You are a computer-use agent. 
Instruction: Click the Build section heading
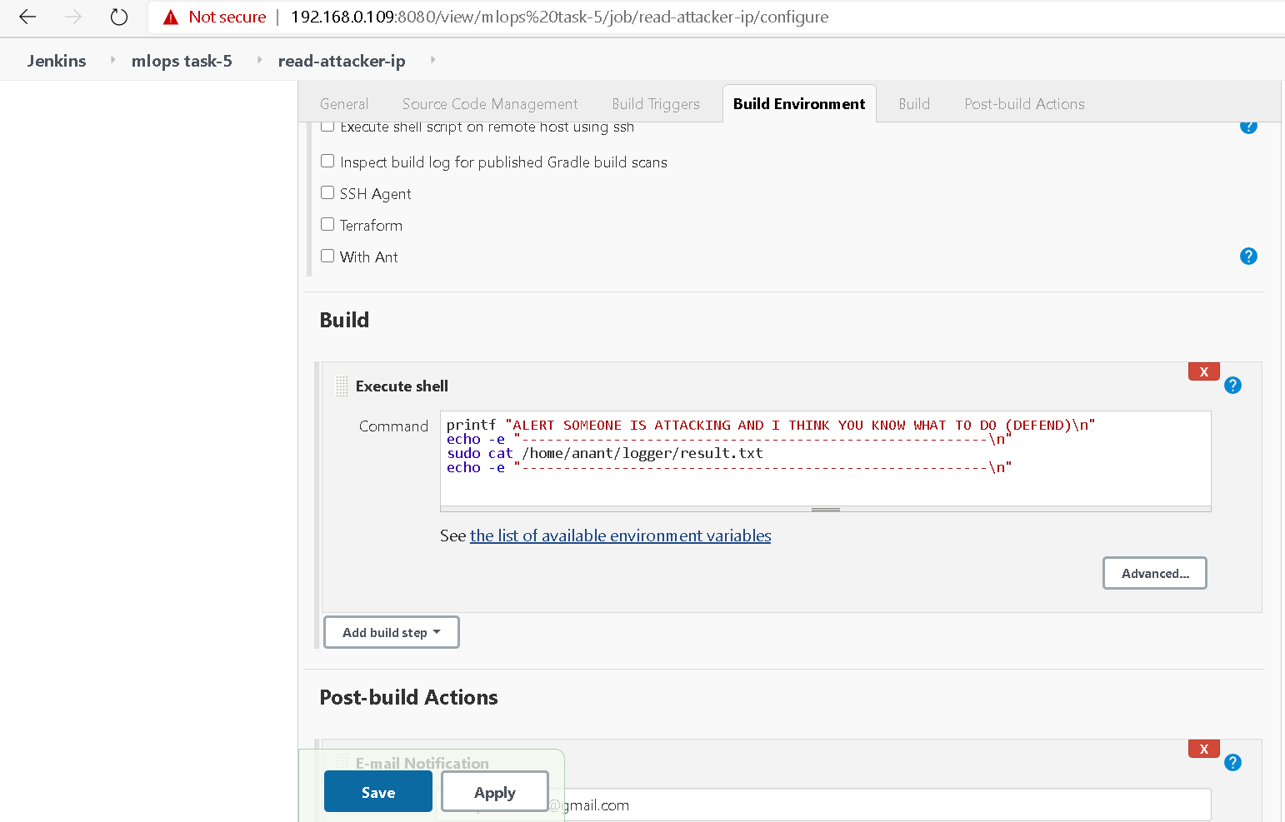(x=344, y=320)
